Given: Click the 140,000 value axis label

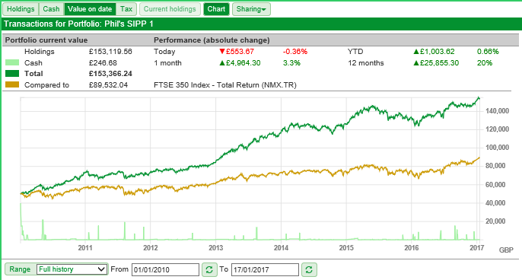Looking at the screenshot, I should pyautogui.click(x=498, y=111).
